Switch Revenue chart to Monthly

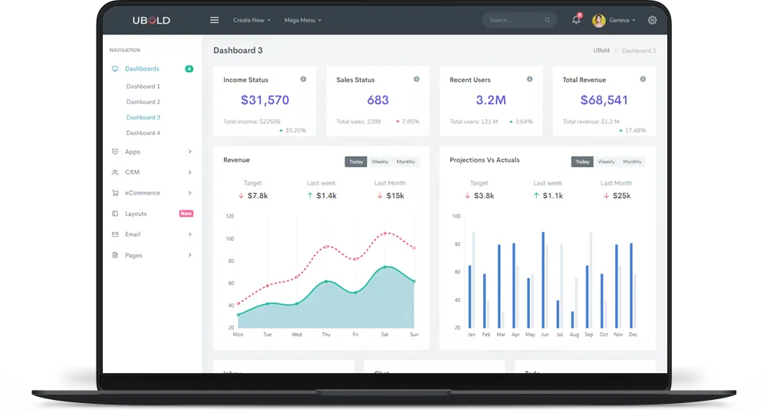point(406,162)
